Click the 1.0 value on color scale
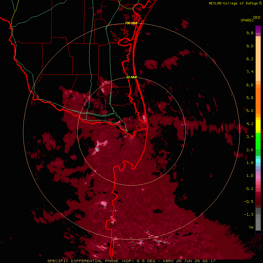Screen dimensions: 263x263 click(250, 176)
